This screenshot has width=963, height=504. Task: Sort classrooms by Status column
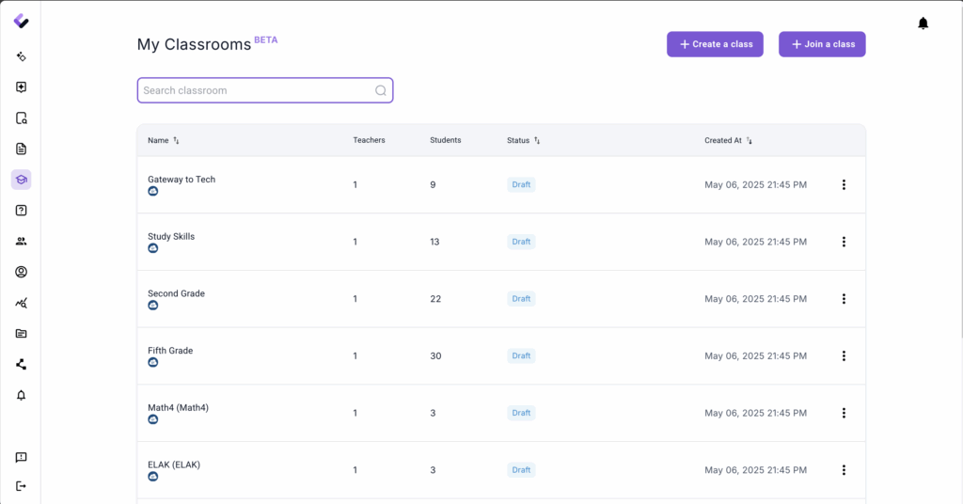tap(537, 140)
